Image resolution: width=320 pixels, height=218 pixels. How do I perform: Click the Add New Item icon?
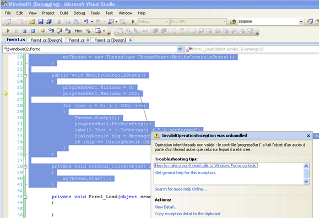pyautogui.click(x=20, y=21)
